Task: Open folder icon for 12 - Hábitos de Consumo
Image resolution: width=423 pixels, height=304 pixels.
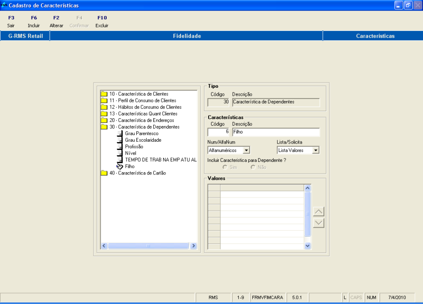Action: (x=104, y=107)
